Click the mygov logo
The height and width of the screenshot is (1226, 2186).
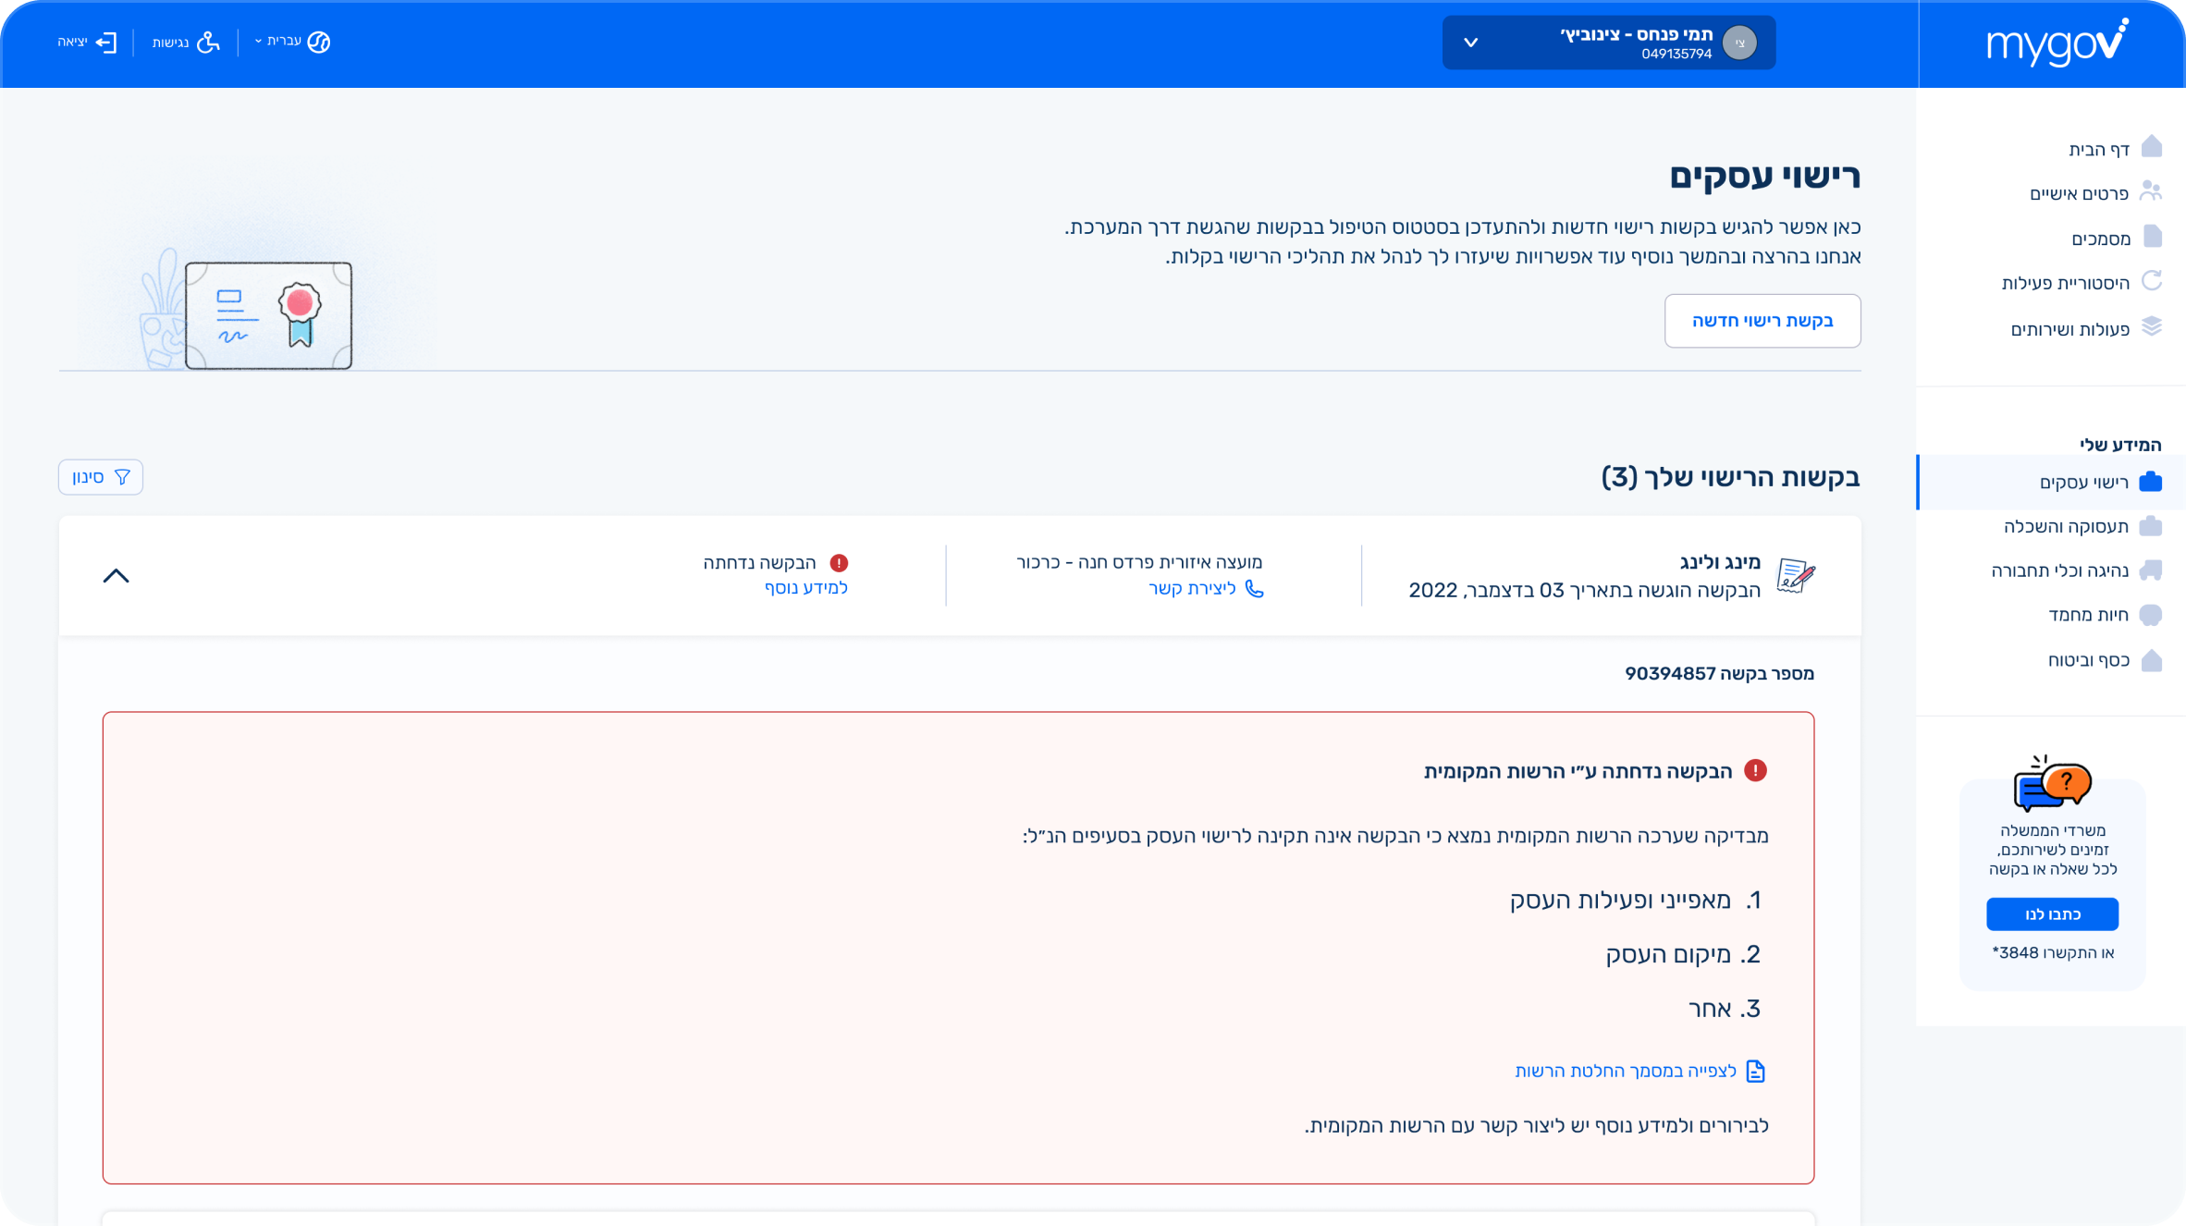[2056, 43]
